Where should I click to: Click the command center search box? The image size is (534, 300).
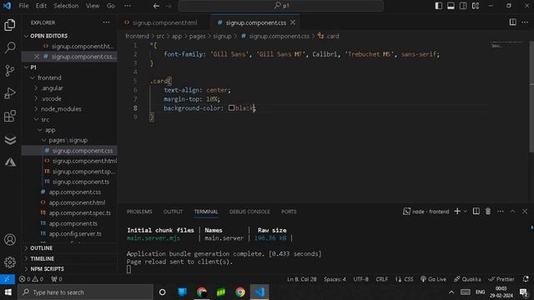click(x=281, y=6)
